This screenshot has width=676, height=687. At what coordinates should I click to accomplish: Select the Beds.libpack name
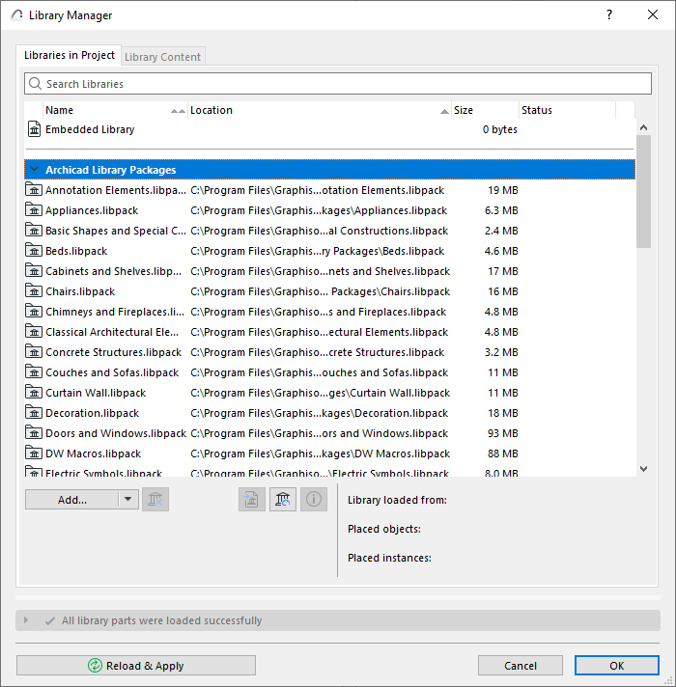76,251
